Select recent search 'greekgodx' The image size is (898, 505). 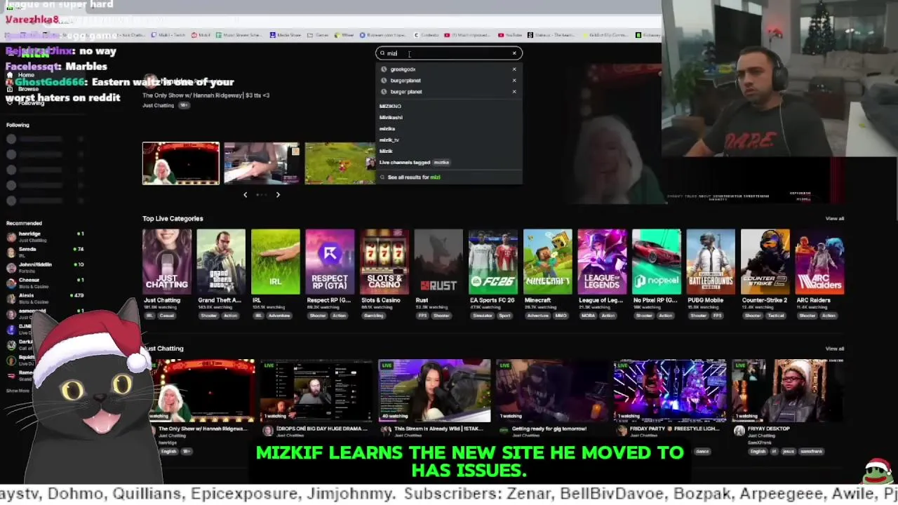click(x=403, y=69)
